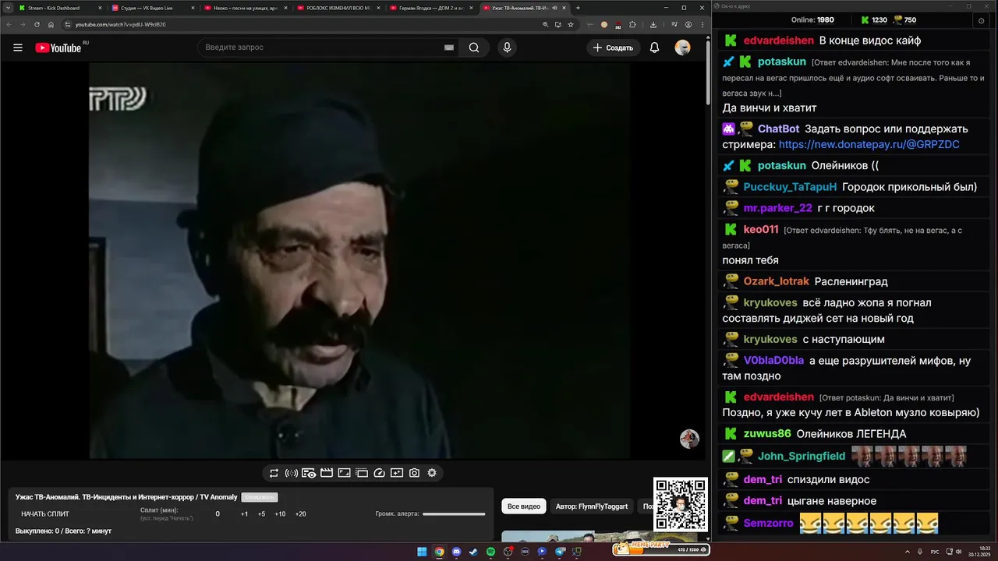Click the speedometer playback-speed icon
Viewport: 998px width, 561px height.
(379, 473)
